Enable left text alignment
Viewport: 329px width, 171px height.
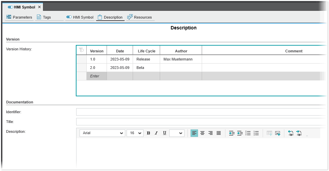pos(194,133)
